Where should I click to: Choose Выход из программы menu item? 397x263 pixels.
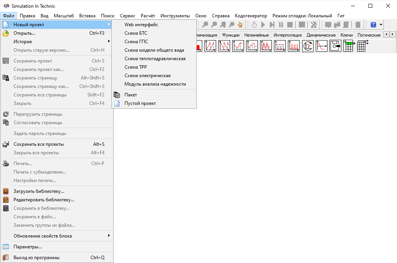point(36,258)
